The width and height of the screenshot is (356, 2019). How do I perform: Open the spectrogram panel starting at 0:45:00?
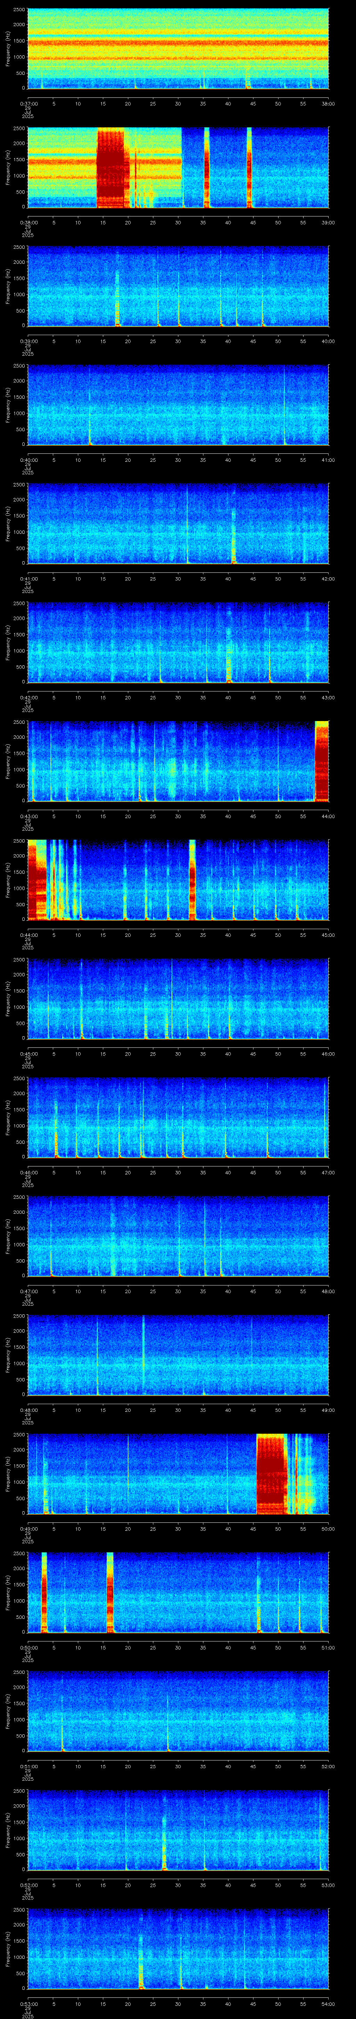[x=178, y=998]
